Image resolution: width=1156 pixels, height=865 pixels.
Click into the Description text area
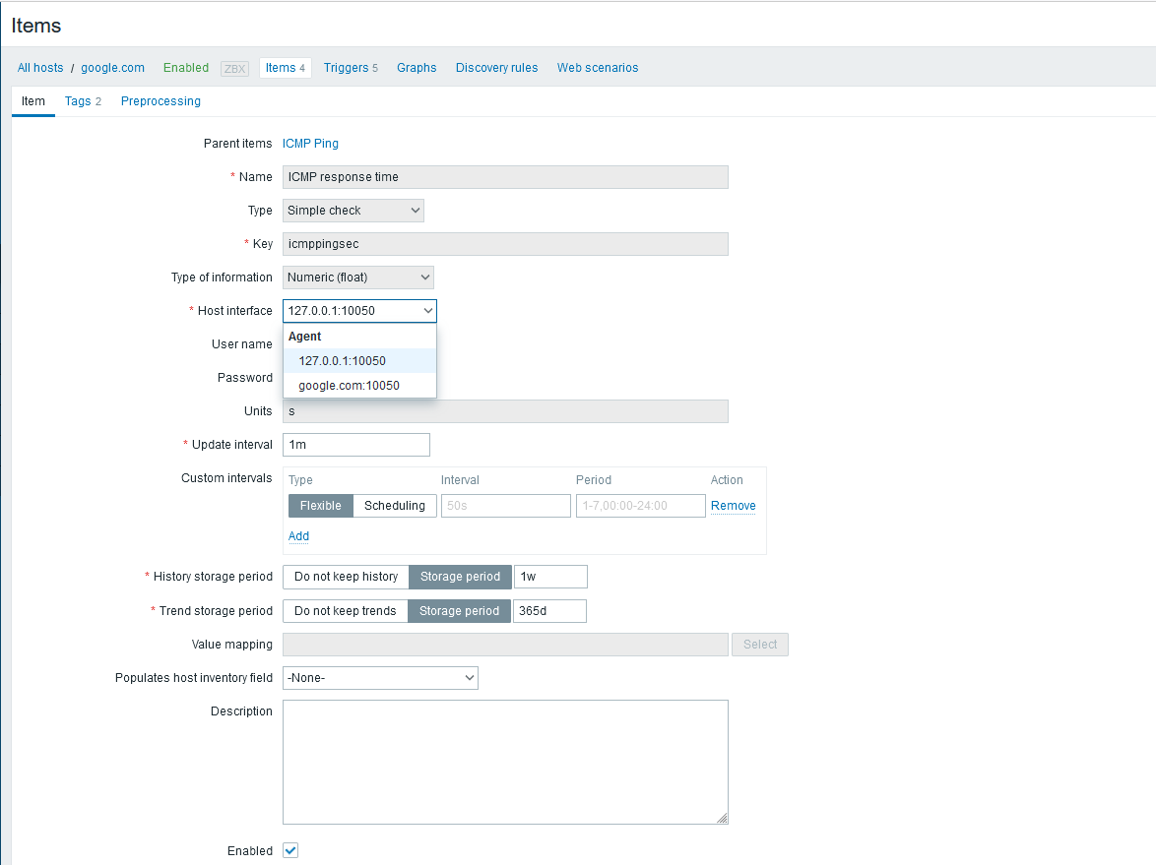pyautogui.click(x=504, y=762)
